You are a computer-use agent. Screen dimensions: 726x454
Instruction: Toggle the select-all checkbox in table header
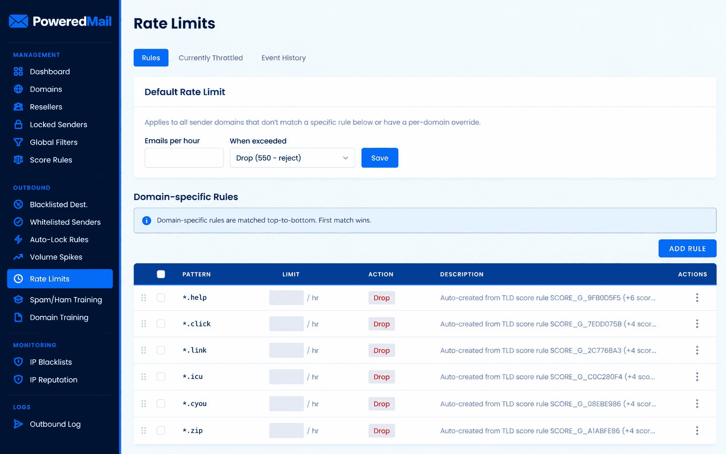[161, 274]
